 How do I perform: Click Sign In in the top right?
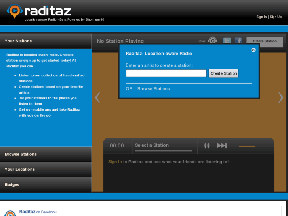(x=261, y=17)
